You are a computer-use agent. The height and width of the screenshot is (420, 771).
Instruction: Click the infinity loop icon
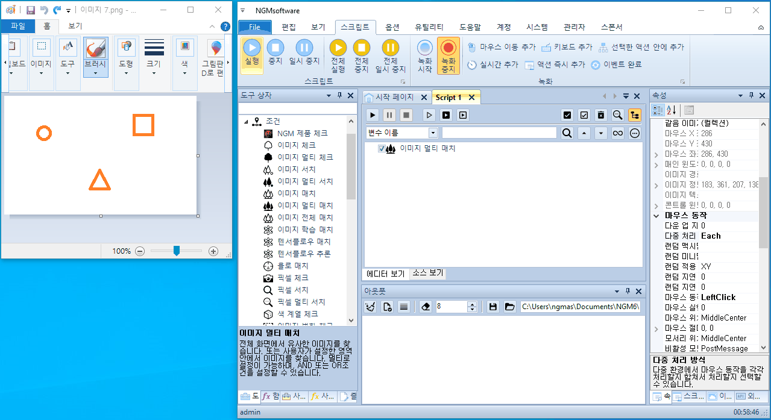pos(618,133)
